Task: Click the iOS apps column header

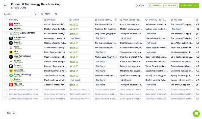Action: point(182,20)
